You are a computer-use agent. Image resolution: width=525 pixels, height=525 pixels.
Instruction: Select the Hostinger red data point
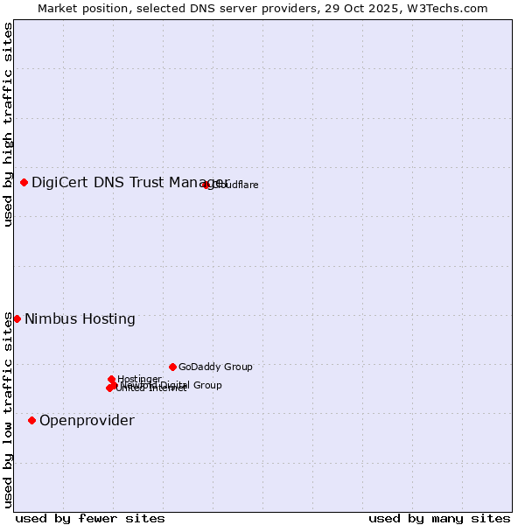[x=111, y=379]
